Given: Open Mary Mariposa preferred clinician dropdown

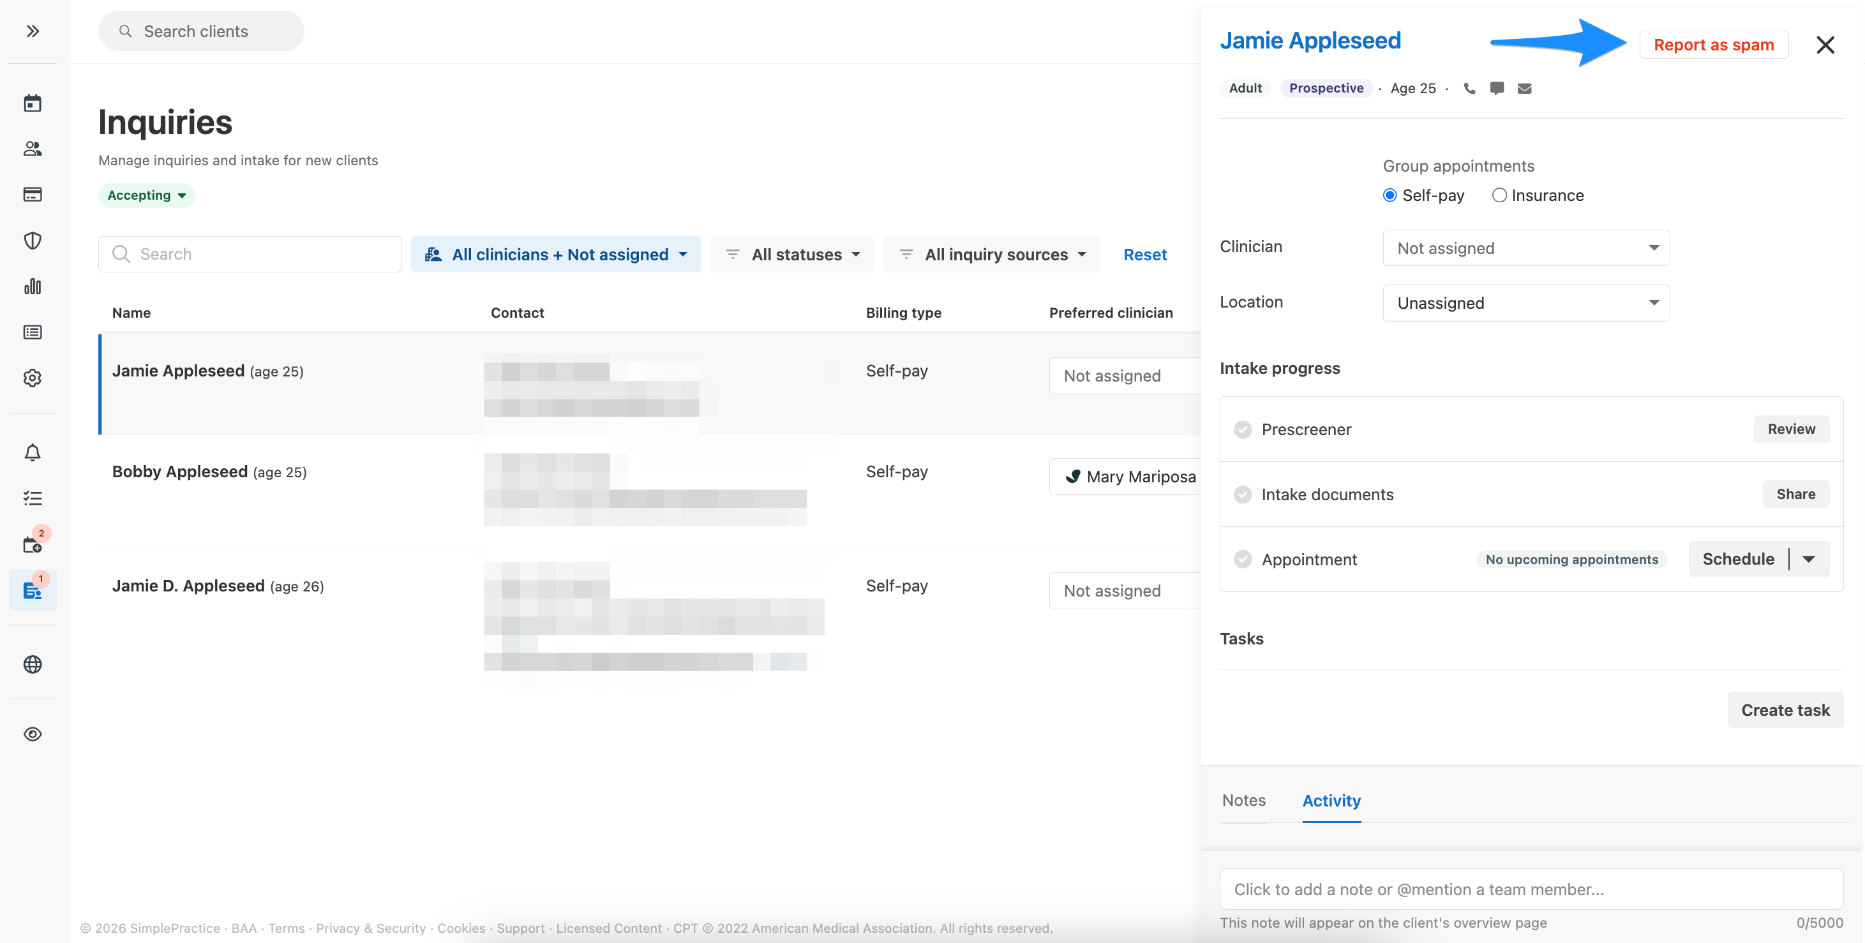Looking at the screenshot, I should tap(1125, 476).
